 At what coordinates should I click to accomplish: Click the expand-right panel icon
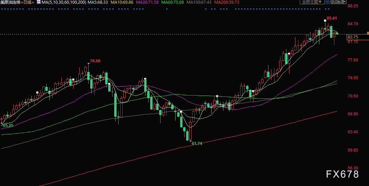[344, 2]
